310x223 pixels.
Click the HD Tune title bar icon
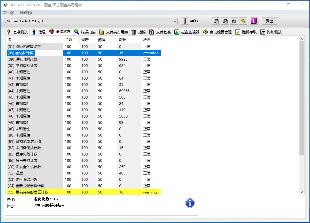pyautogui.click(x=5, y=5)
